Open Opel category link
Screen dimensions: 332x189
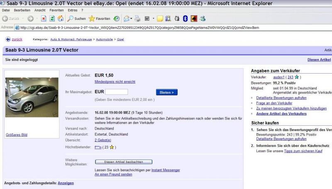(x=120, y=39)
